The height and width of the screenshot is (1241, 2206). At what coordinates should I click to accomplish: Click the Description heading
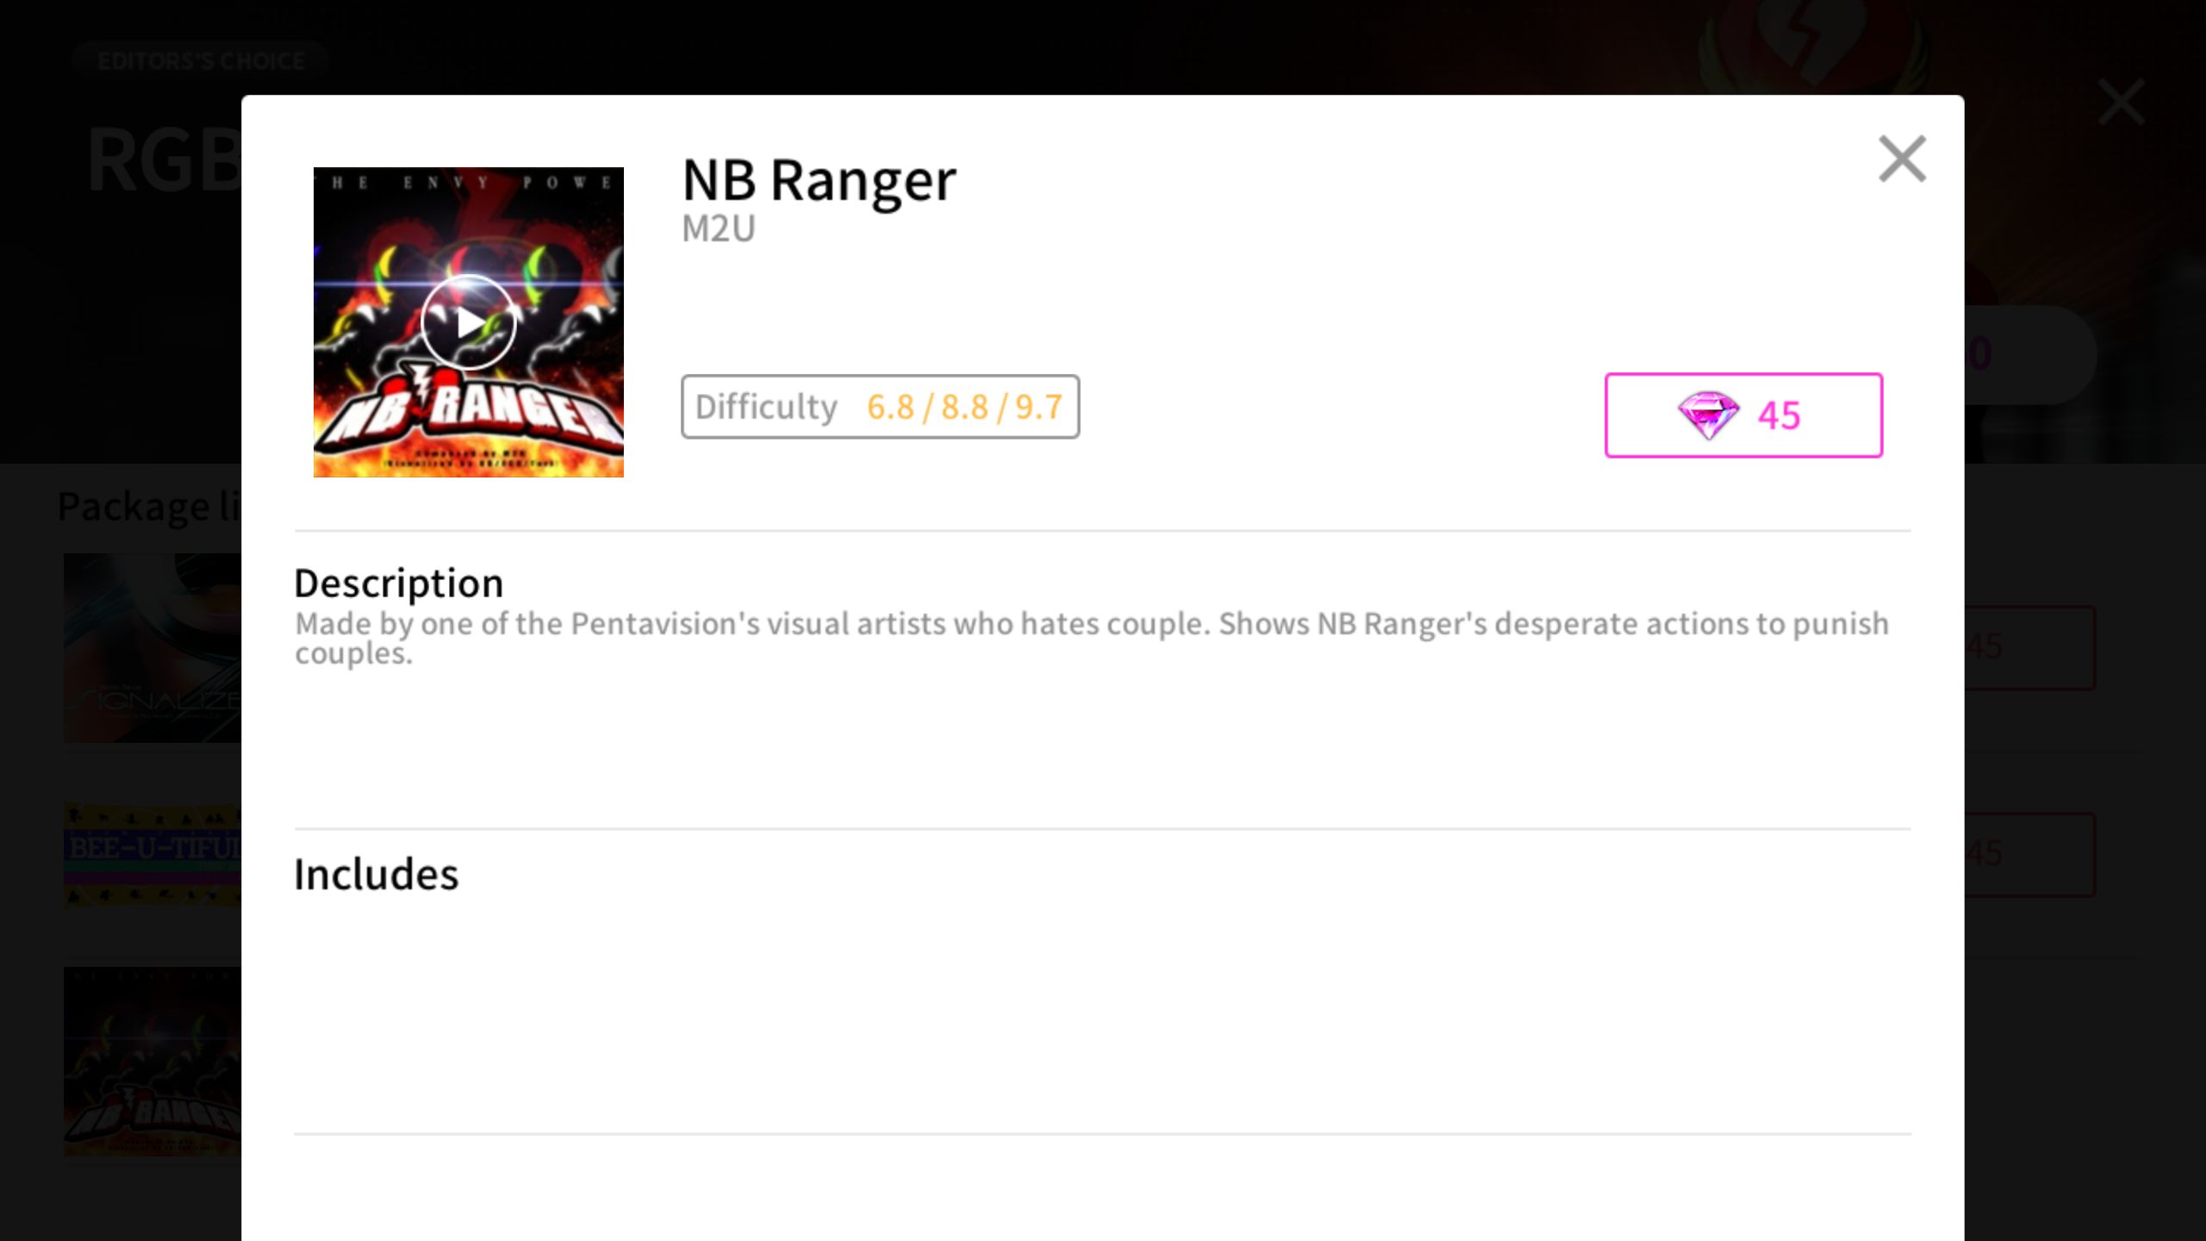pos(399,583)
